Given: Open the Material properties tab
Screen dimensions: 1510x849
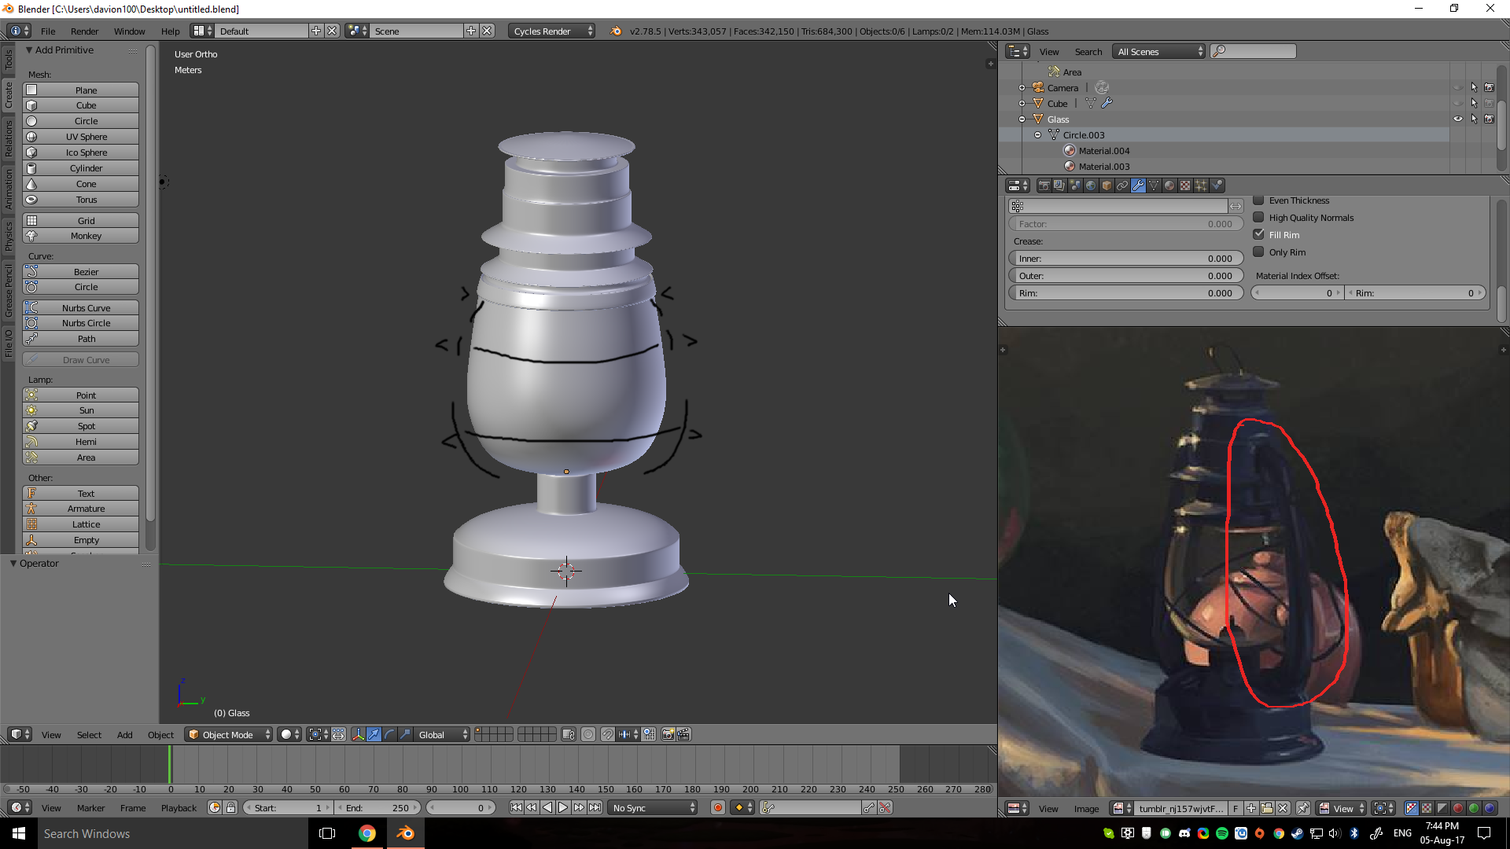Looking at the screenshot, I should click(1169, 186).
